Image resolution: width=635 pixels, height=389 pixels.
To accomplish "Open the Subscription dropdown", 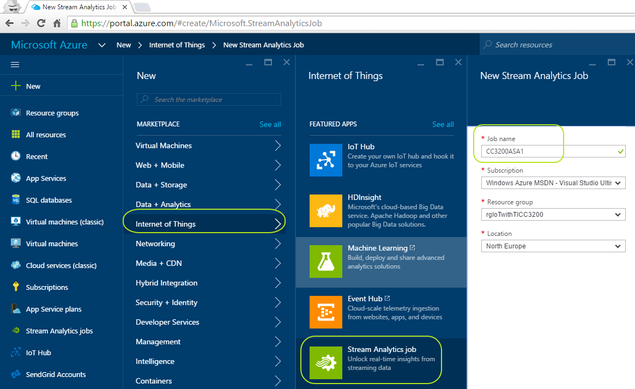I will coord(553,183).
